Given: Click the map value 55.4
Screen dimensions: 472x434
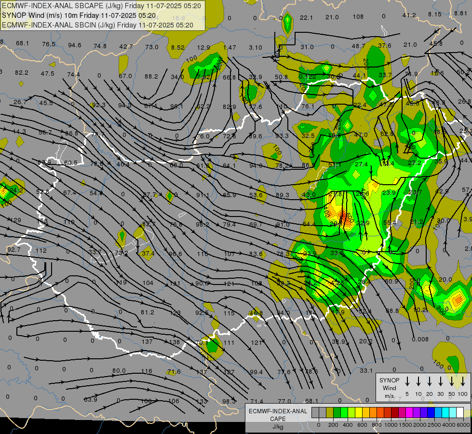Looking at the screenshot, I should point(390,223).
